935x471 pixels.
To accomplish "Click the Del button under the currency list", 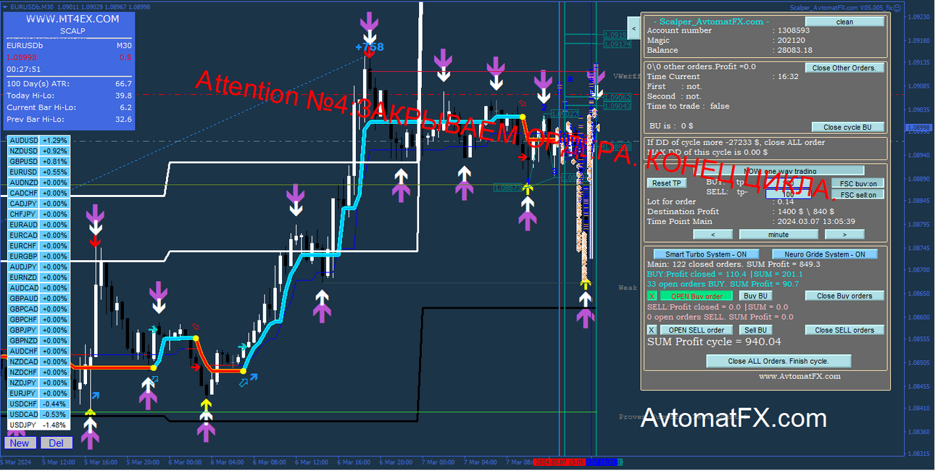I will [x=57, y=443].
